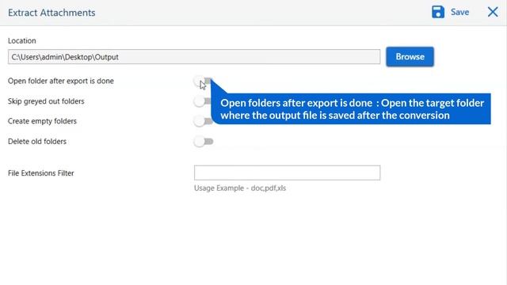
Task: Click the 'Delete old folders' label
Action: [37, 142]
